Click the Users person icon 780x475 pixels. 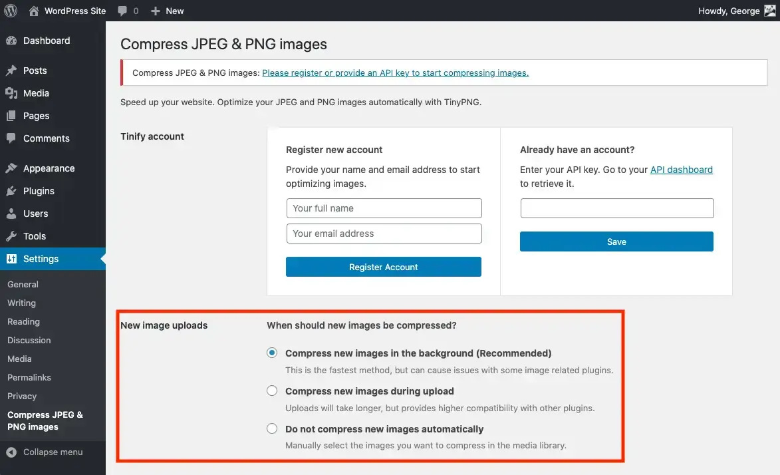point(11,214)
